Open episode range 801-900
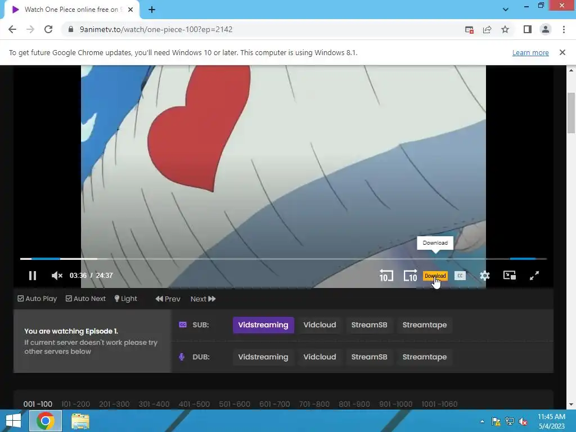Screen dimensions: 576x432 354,404
